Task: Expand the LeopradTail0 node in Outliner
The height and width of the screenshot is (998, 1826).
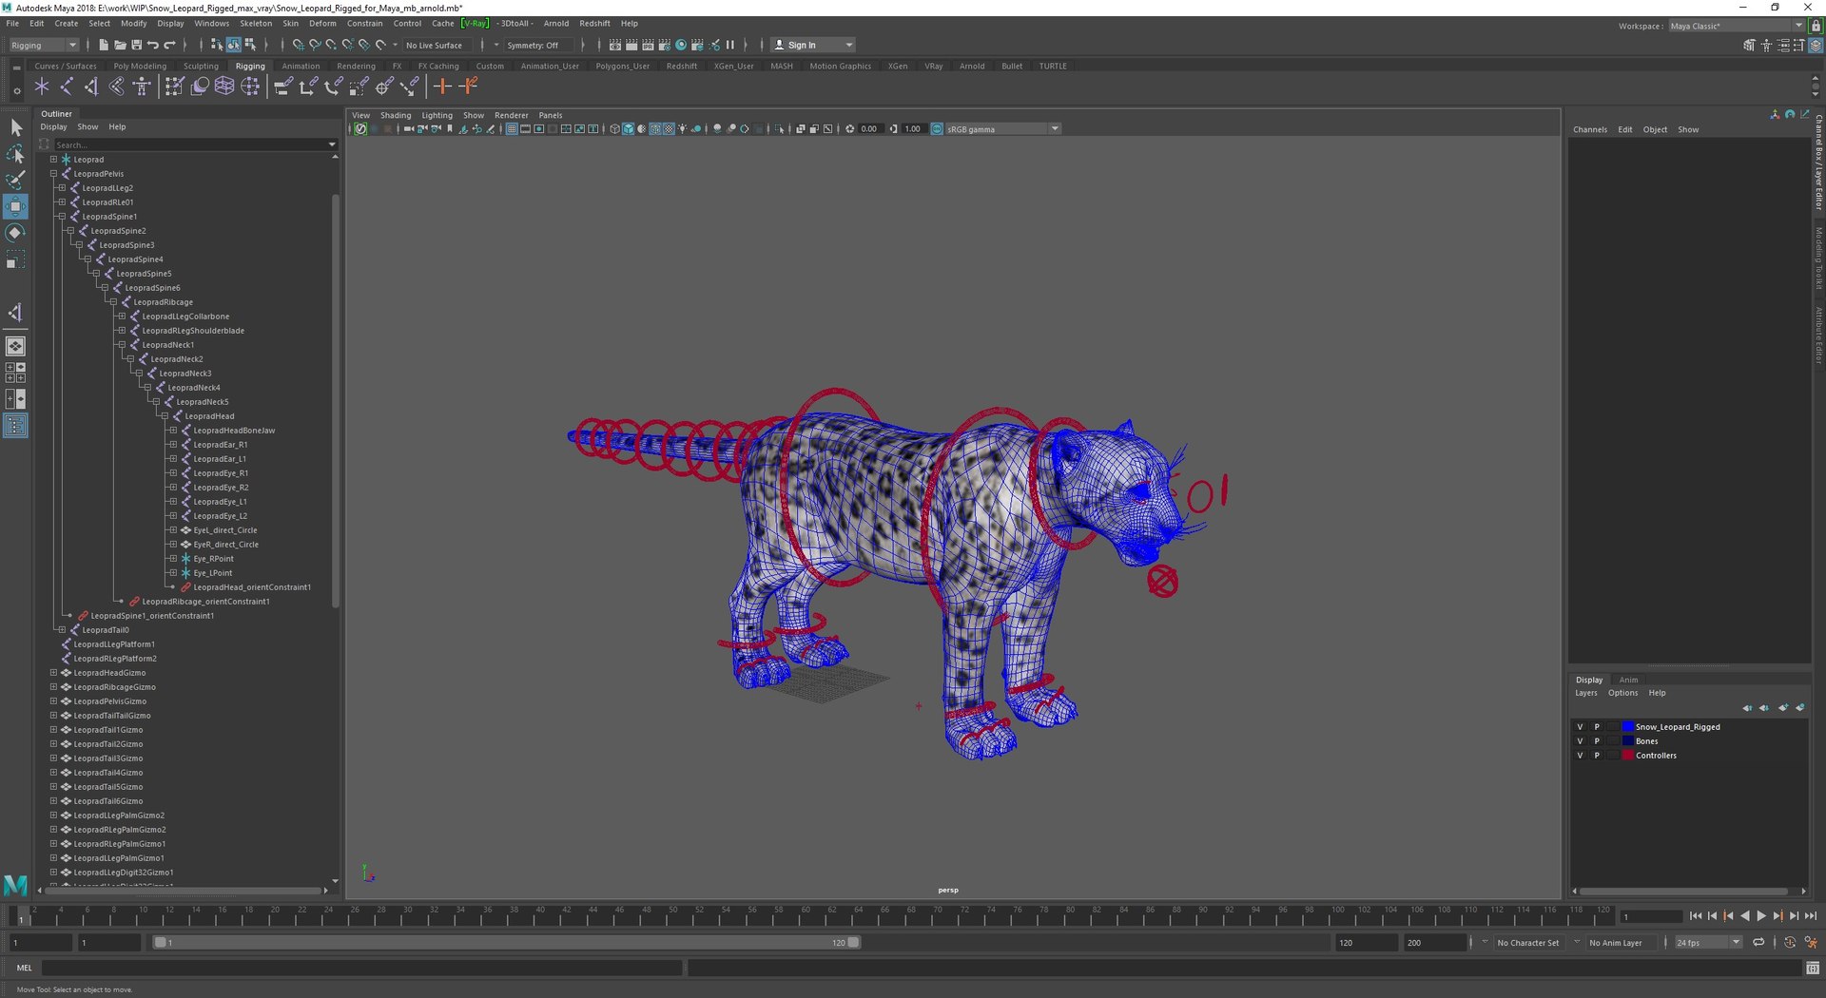Action: click(x=62, y=630)
